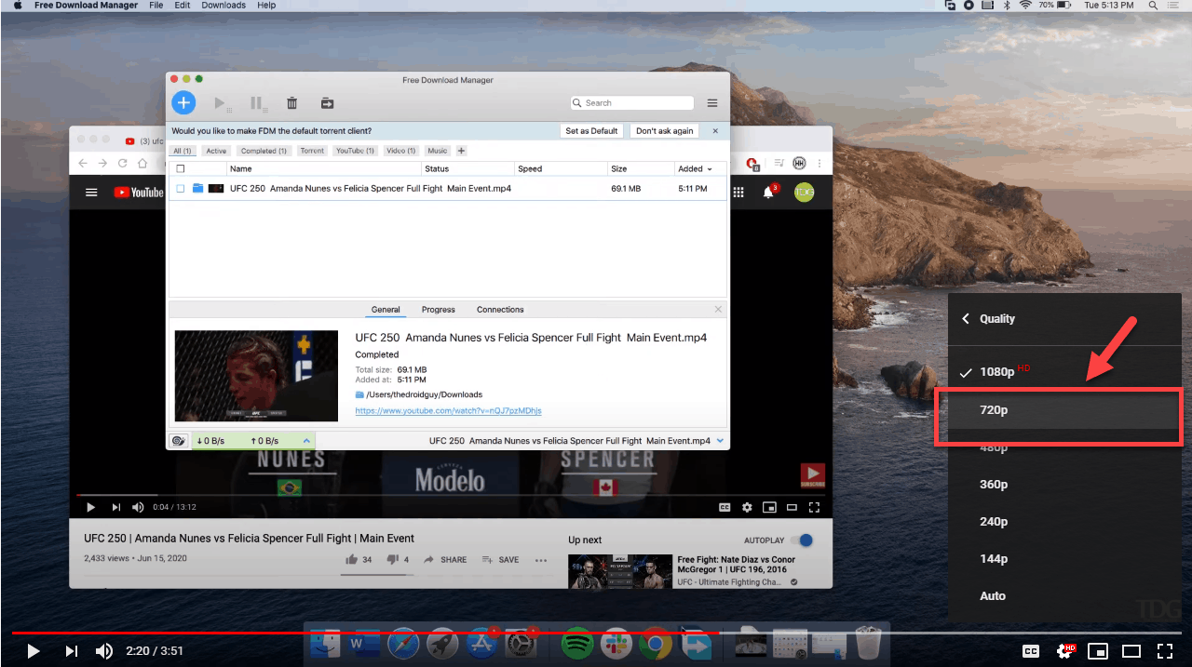Go back from the Quality menu
Screen dimensions: 1192x667
click(x=966, y=318)
